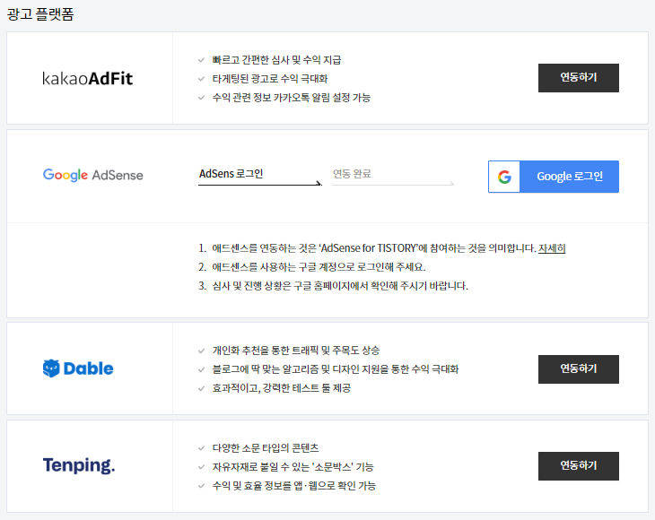Click checkmark beside '소문박스' 기능

[x=201, y=467]
